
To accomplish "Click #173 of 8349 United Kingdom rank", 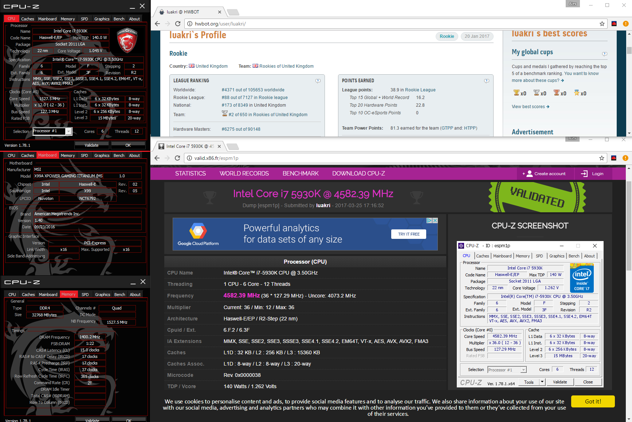I will point(254,105).
